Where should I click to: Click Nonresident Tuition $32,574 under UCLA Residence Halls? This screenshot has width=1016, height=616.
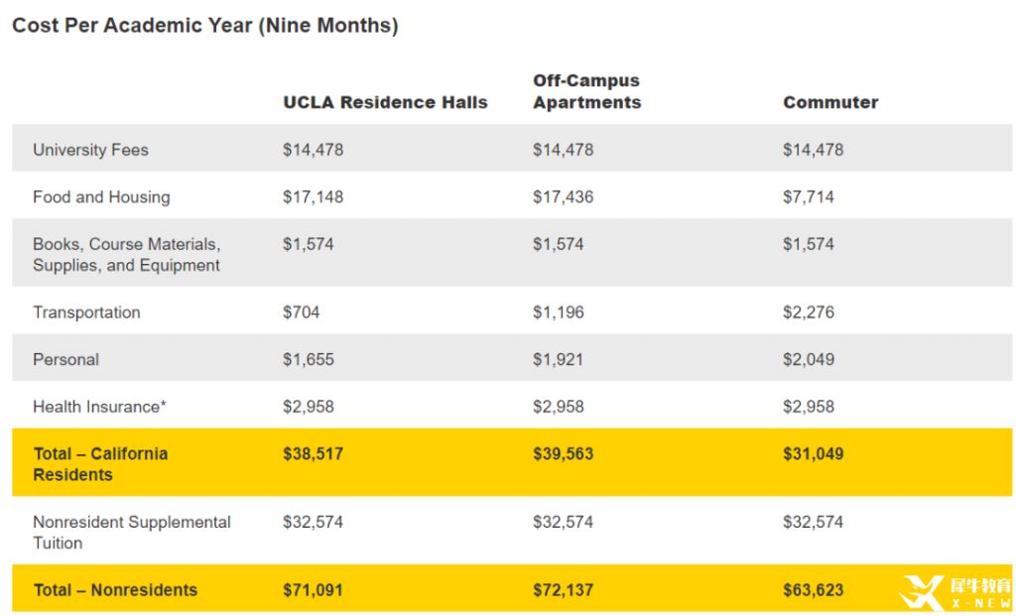pyautogui.click(x=313, y=522)
